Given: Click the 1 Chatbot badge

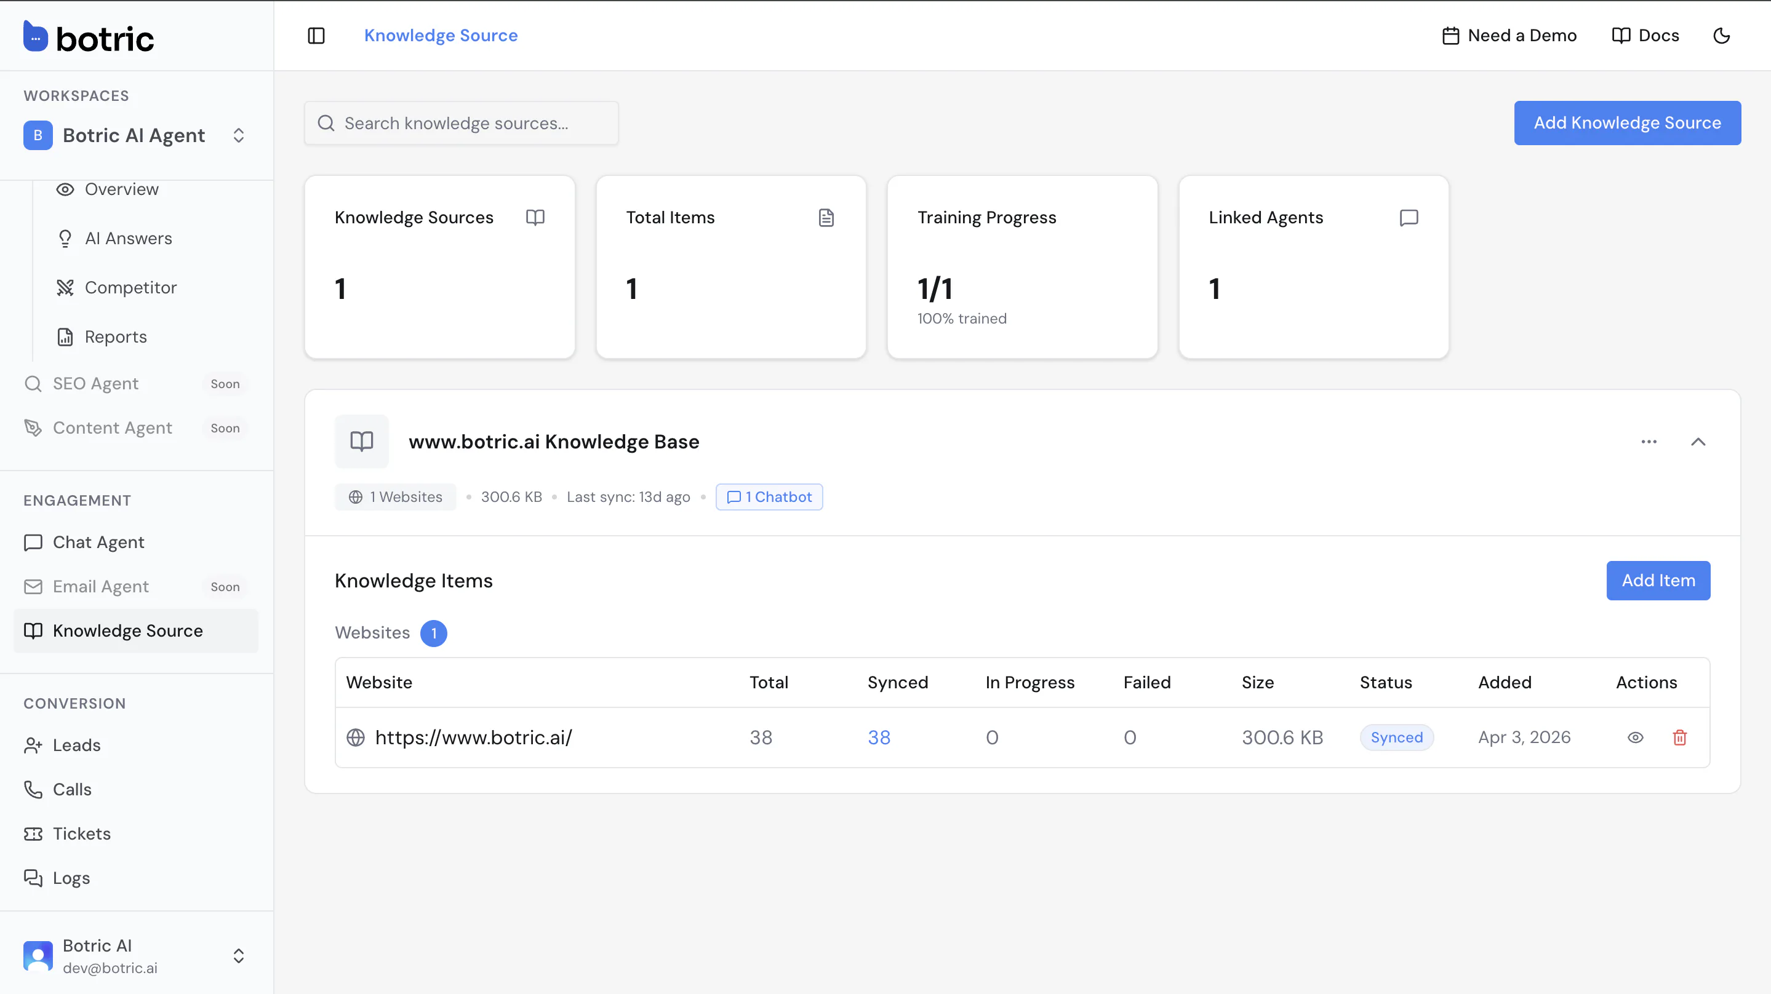Looking at the screenshot, I should click(x=769, y=497).
